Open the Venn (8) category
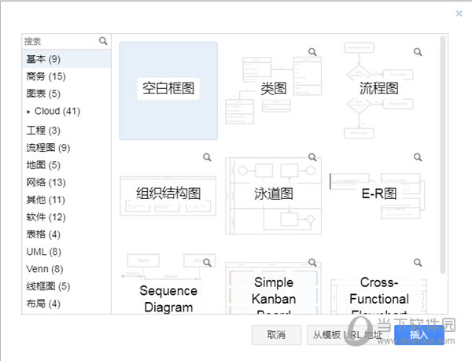This screenshot has height=361, width=472. (67, 269)
